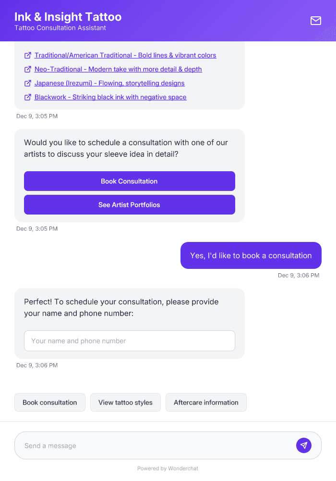Click the external-link icon beside Japanese (Irezumi)
336x481 pixels.
click(x=28, y=83)
